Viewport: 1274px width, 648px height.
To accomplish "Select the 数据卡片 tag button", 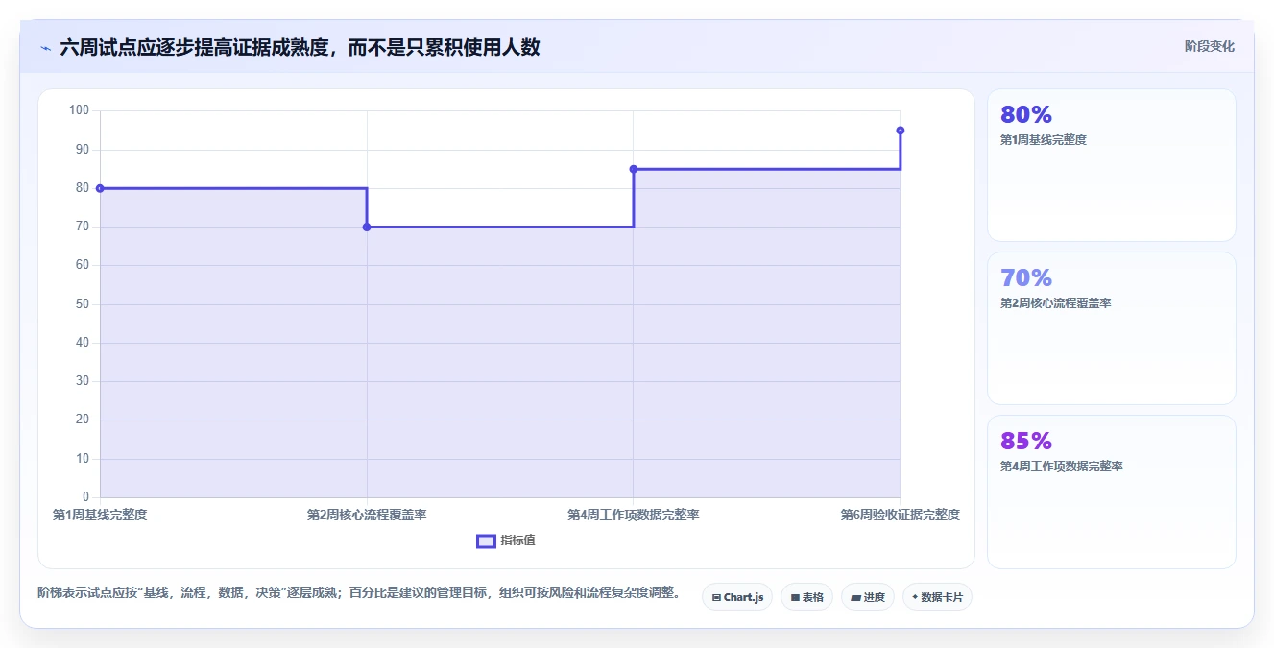I will tap(937, 597).
